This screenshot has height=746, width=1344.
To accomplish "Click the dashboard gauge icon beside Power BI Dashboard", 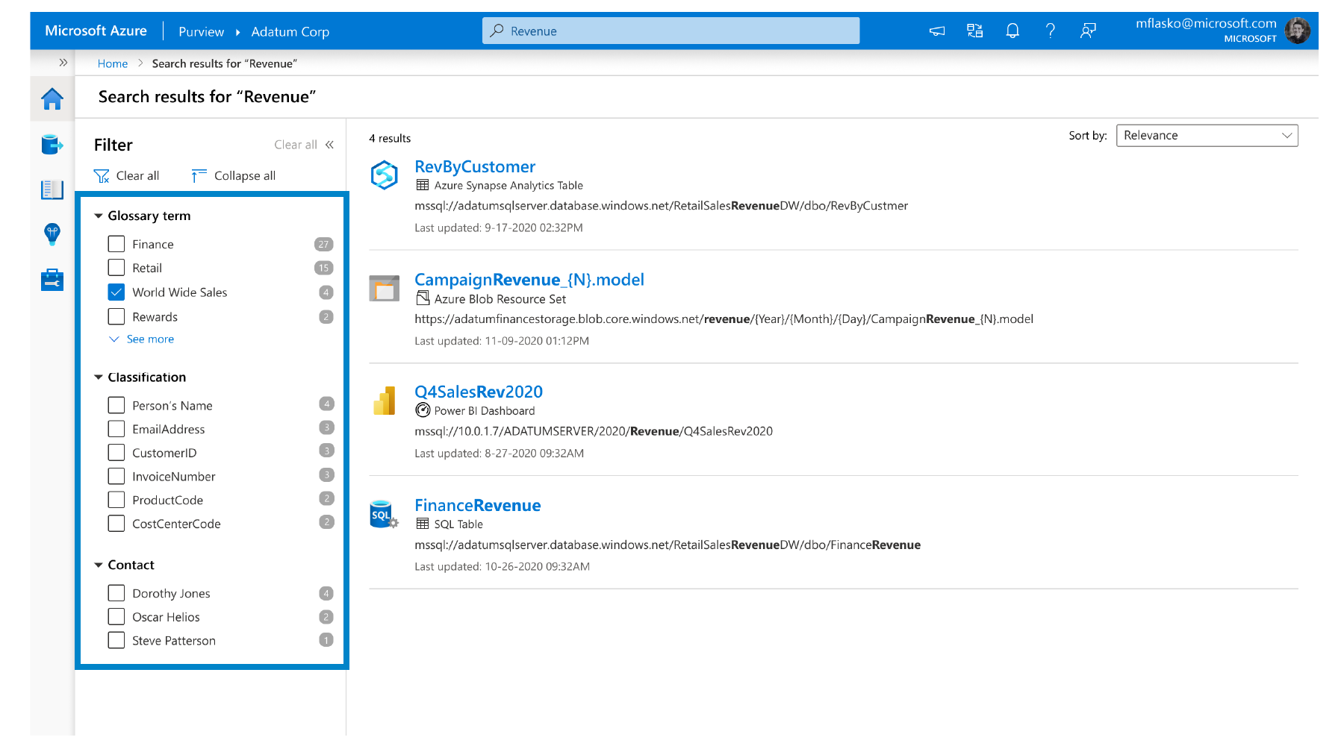I will click(423, 410).
